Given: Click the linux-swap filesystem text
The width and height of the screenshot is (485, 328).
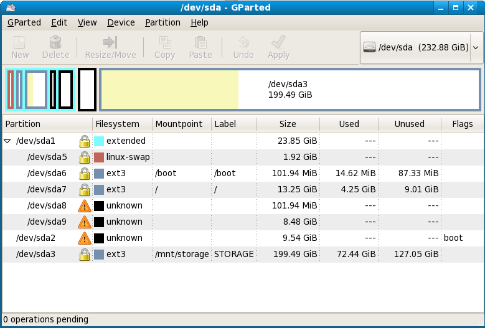Looking at the screenshot, I should (x=128, y=157).
